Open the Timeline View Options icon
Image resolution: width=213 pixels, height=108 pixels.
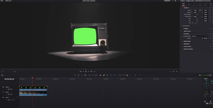click(x=2, y=75)
